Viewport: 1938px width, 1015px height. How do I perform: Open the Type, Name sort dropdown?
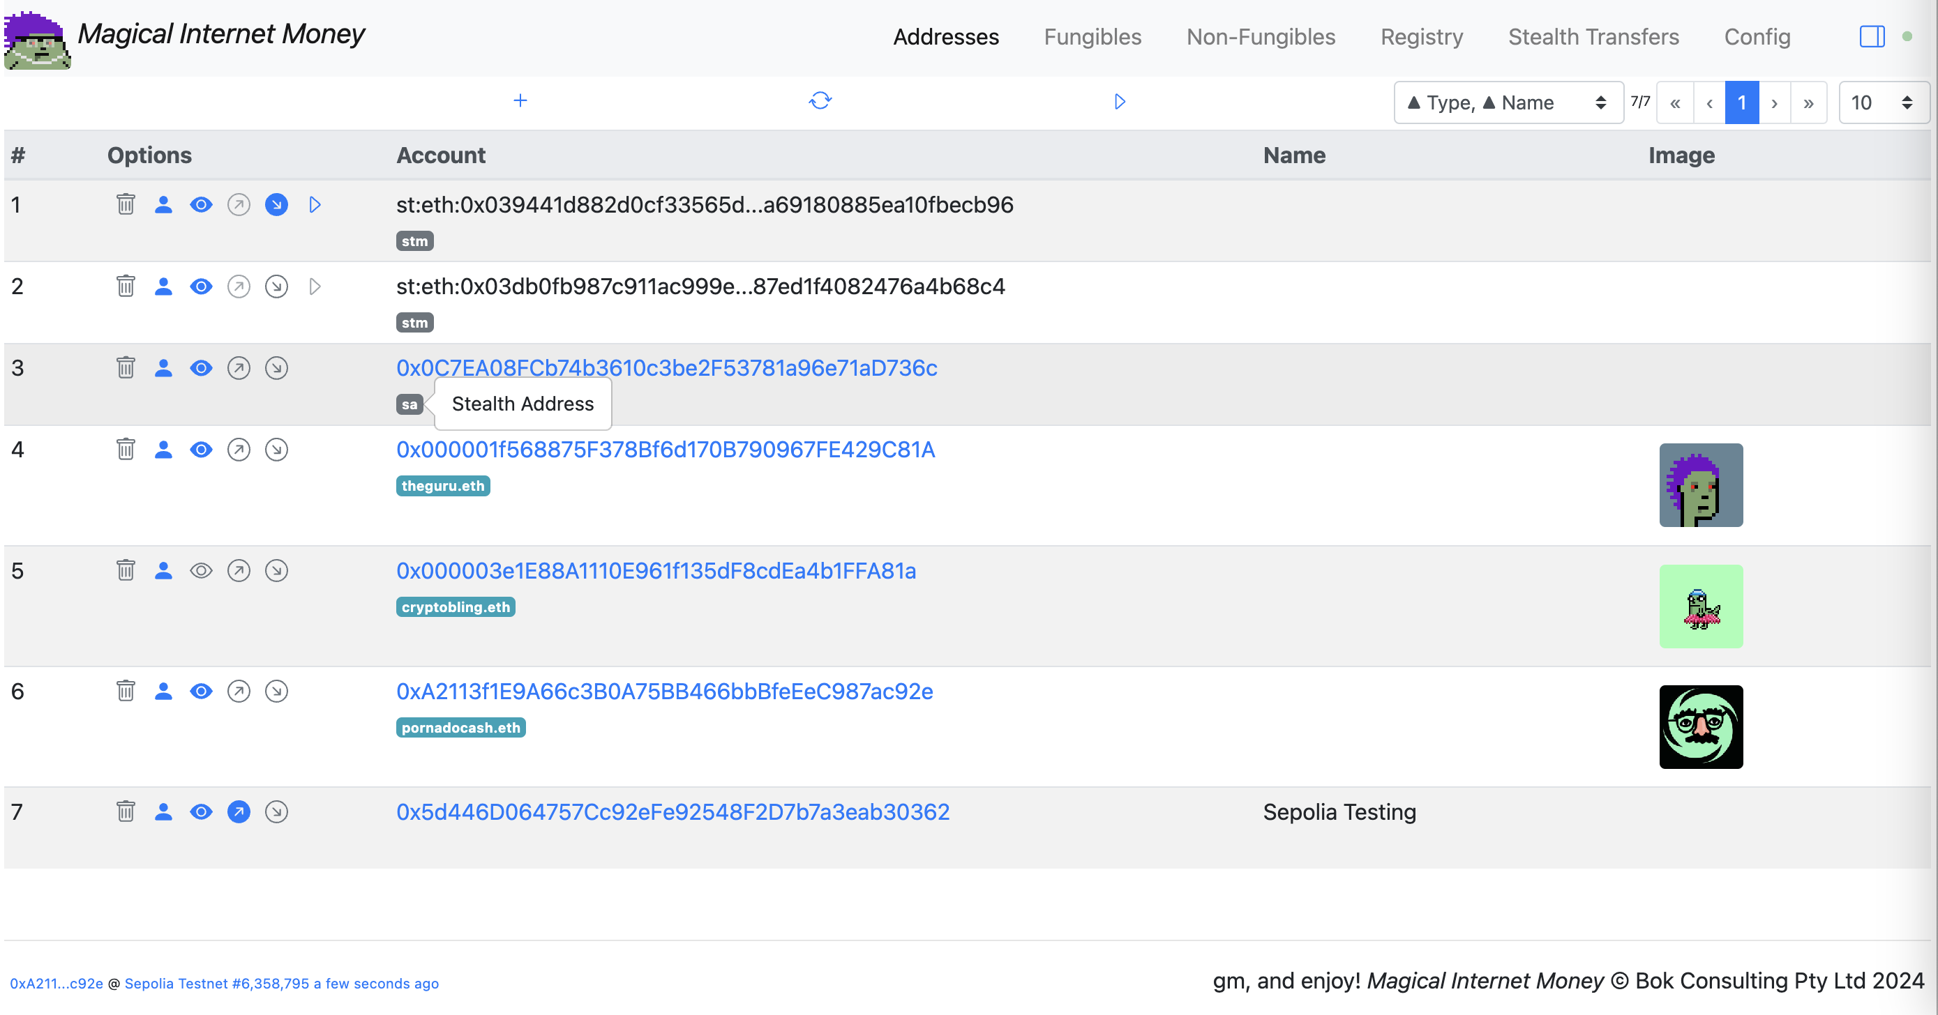coord(1508,102)
